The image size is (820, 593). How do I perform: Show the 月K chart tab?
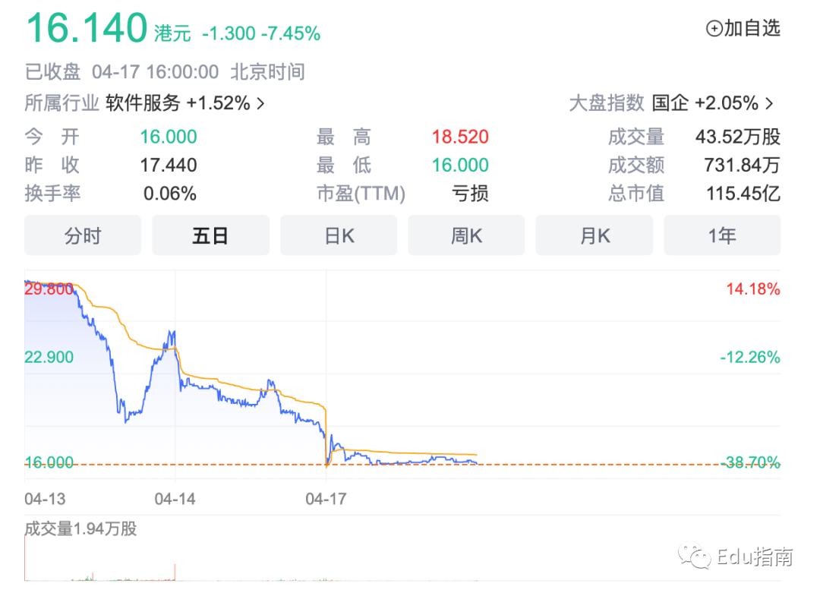[594, 235]
